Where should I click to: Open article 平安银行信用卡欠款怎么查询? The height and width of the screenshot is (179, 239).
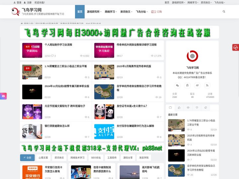(53, 169)
